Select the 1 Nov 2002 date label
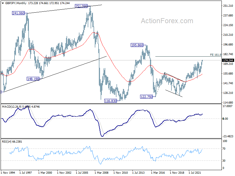The width and height of the screenshot is (235, 176). tap(64, 173)
